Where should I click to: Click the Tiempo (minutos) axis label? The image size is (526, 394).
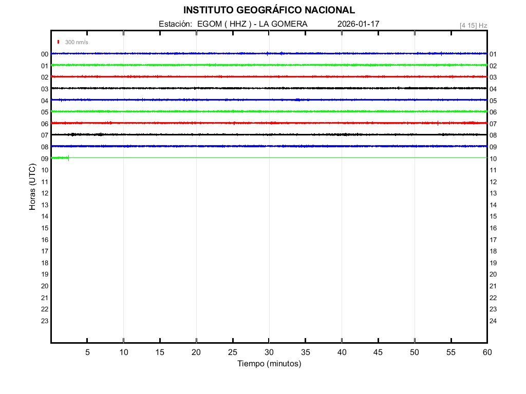click(269, 364)
